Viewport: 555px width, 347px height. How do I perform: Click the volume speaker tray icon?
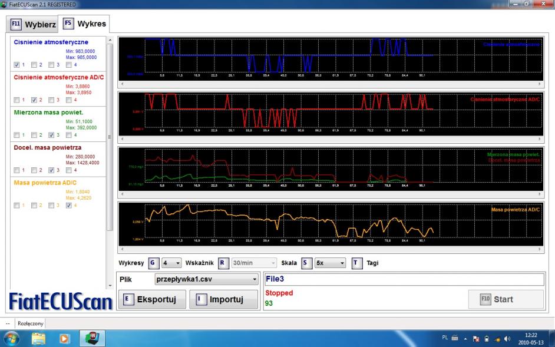[507, 339]
